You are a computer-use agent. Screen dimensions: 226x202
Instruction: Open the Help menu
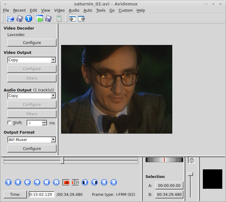(141, 10)
